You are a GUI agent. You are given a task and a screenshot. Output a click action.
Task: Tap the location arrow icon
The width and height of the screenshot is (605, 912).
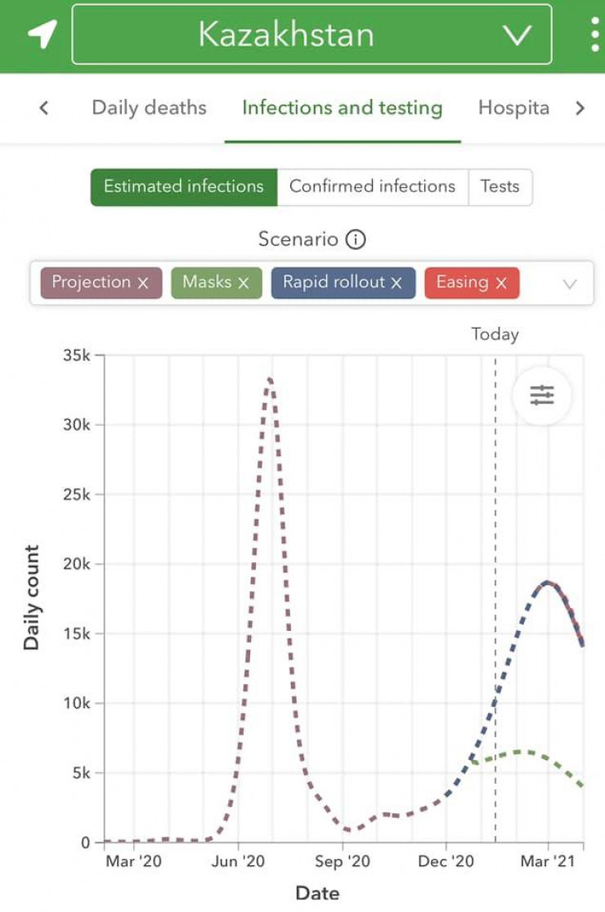[43, 34]
